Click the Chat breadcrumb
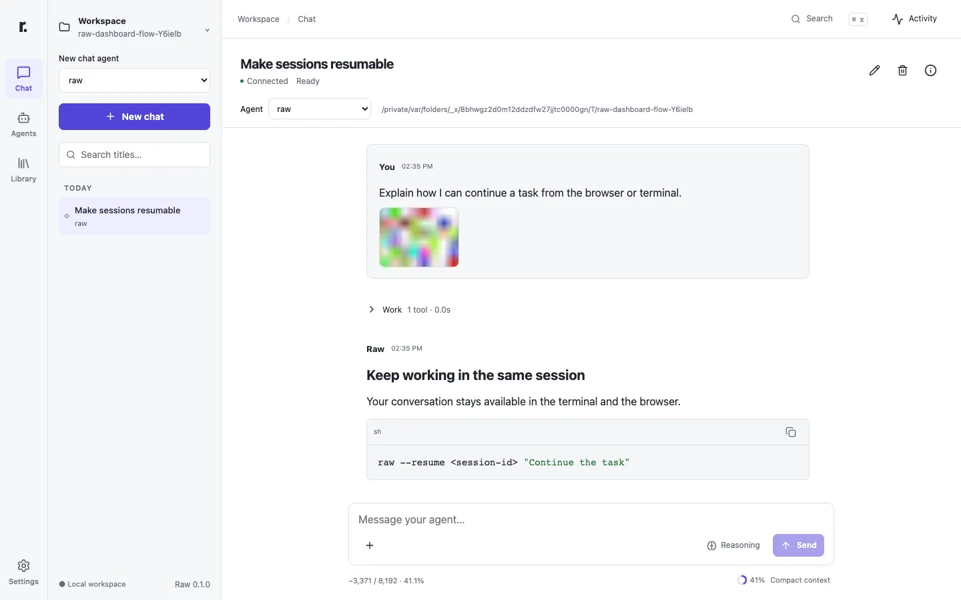This screenshot has width=961, height=600. 306,19
